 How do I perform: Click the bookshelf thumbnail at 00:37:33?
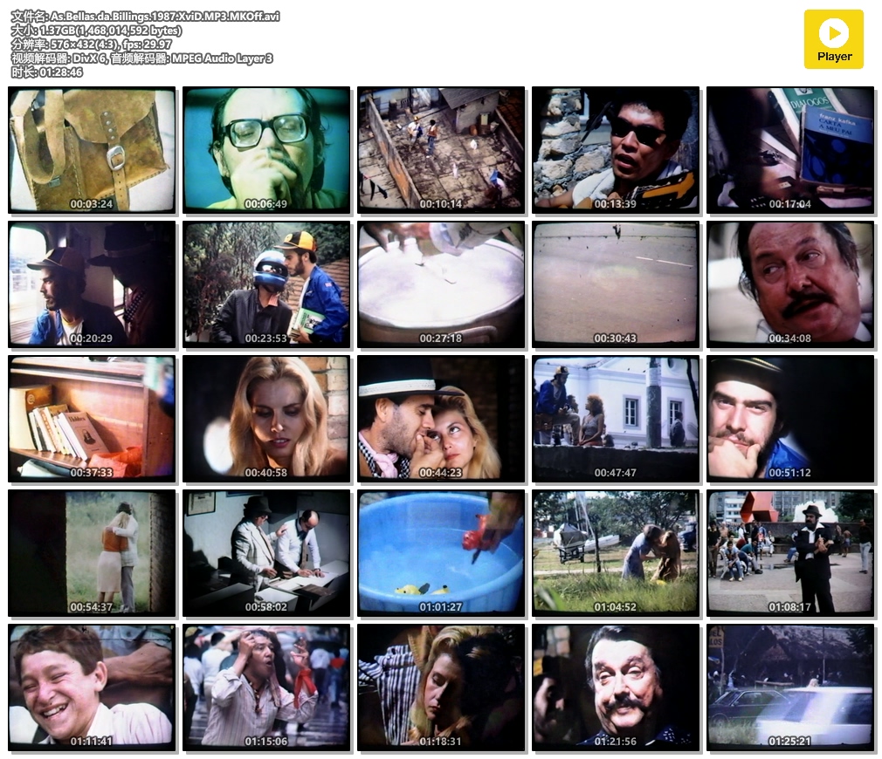92,417
